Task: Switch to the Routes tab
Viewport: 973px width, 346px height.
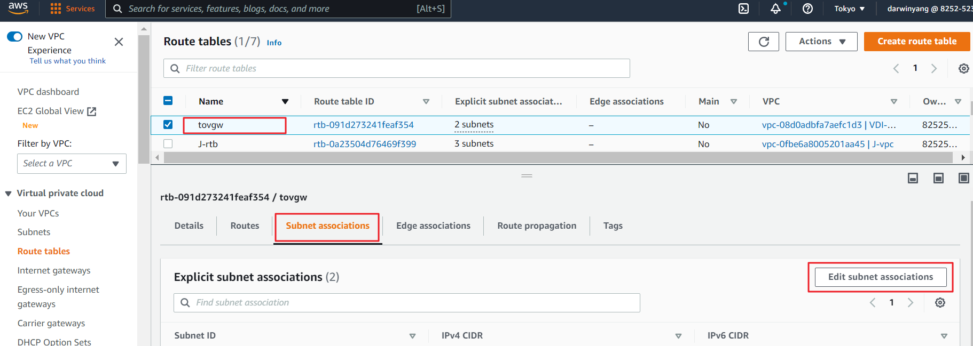Action: (245, 226)
